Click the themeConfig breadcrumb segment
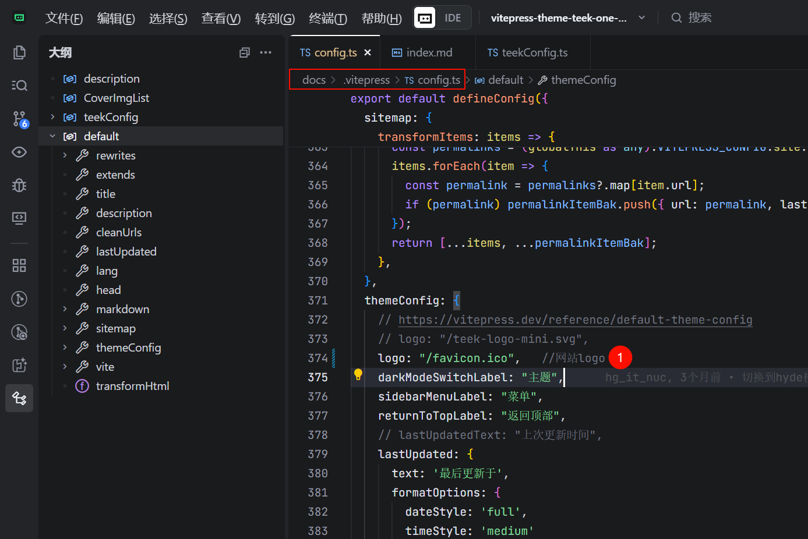Screen dimensions: 808x539 pos(577,80)
